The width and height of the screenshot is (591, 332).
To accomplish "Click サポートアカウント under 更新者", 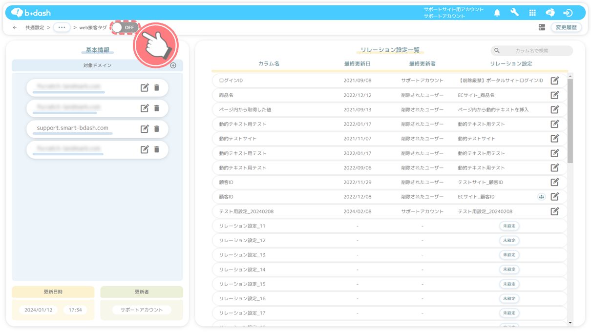I will (x=142, y=310).
